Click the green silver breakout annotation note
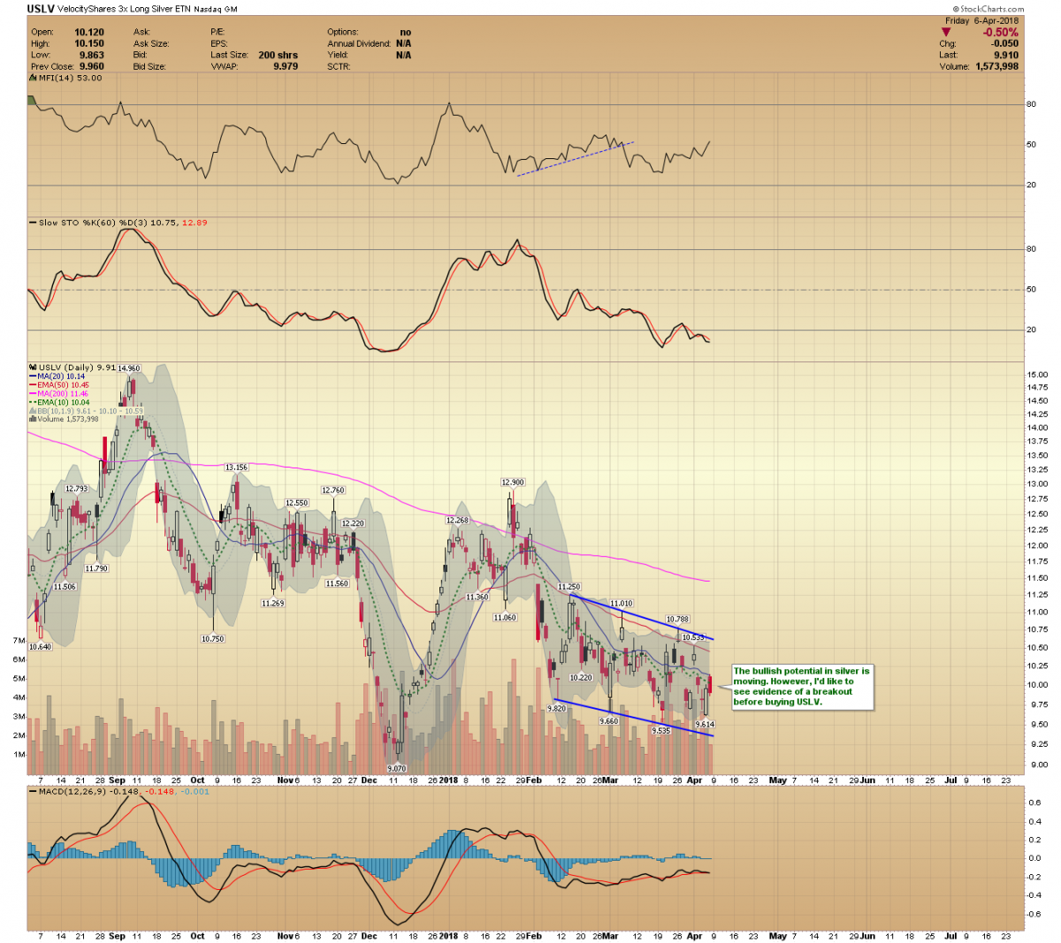The image size is (1061, 943). pos(802,686)
